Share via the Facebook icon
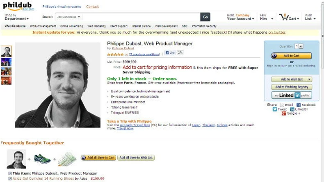The width and height of the screenshot is (324, 182). 298,105
